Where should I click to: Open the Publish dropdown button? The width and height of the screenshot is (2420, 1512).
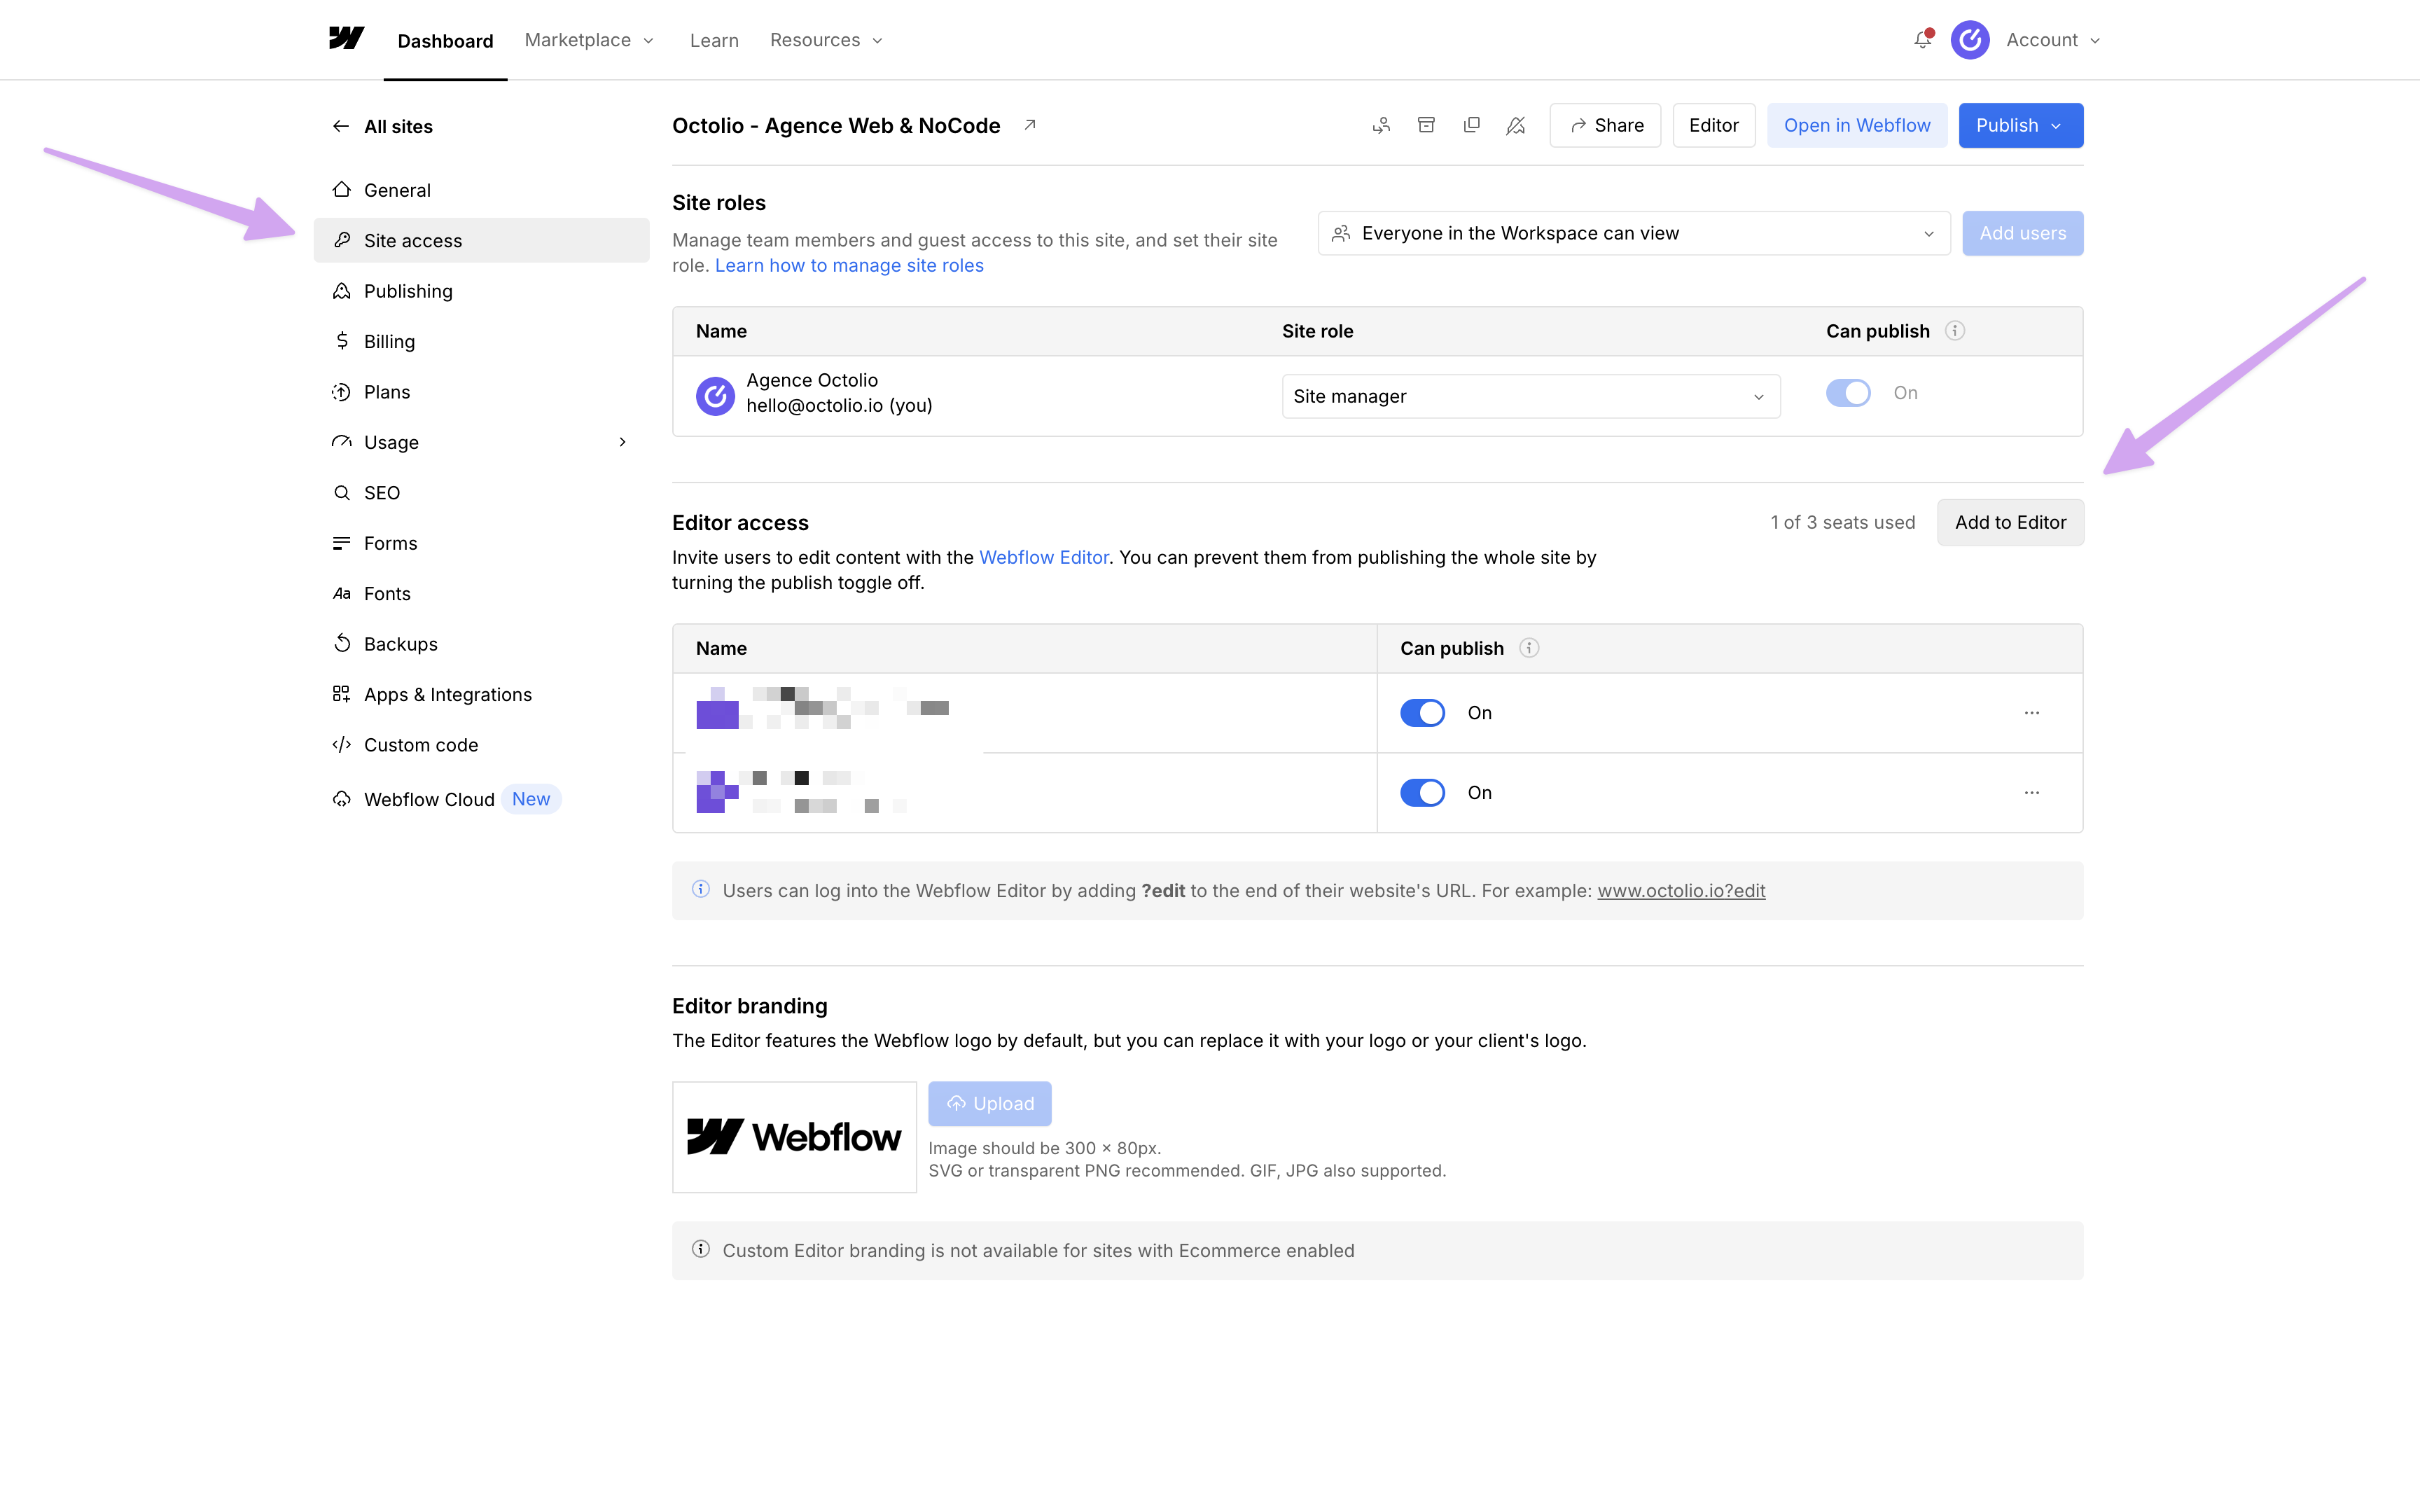2020,125
